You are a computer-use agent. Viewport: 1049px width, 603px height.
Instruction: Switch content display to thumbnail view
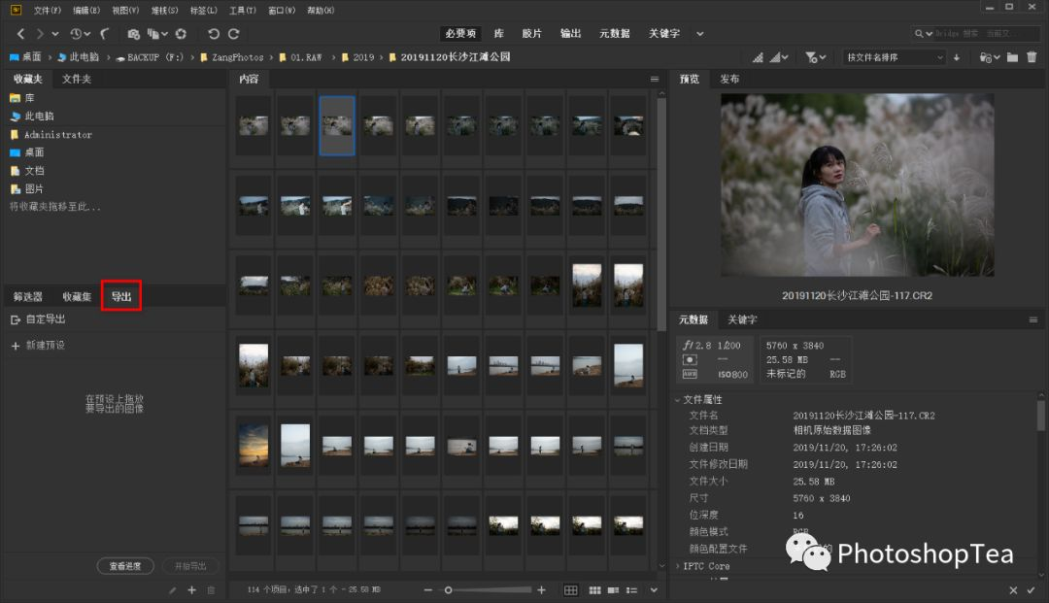point(594,589)
